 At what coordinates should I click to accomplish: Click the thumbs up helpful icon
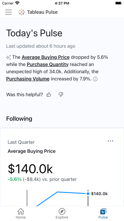pyautogui.click(x=49, y=95)
